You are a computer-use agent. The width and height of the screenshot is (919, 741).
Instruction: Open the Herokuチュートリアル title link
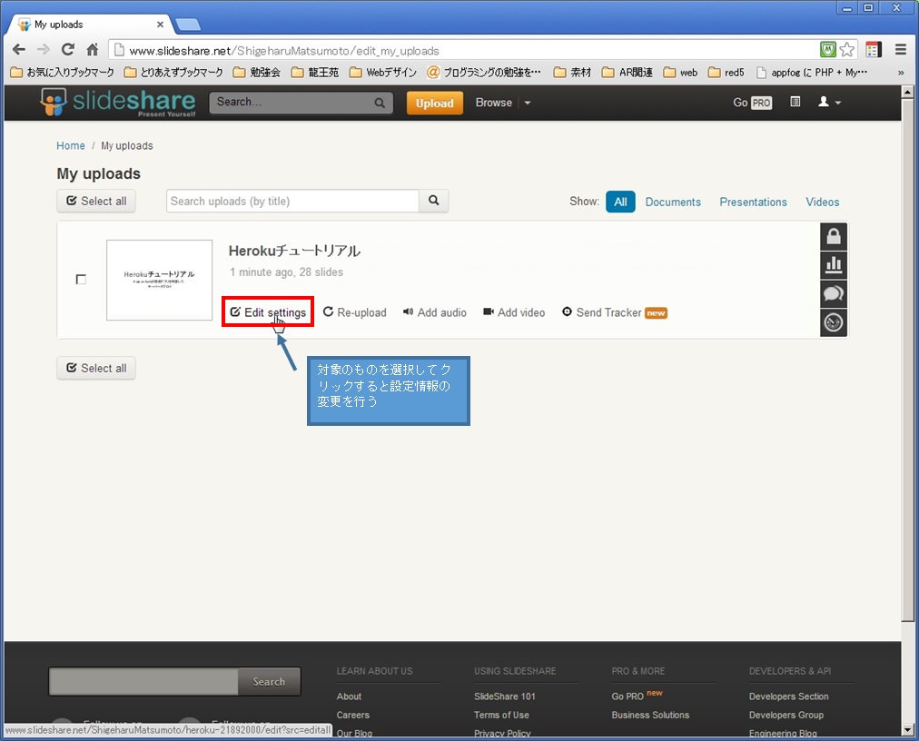click(x=294, y=251)
